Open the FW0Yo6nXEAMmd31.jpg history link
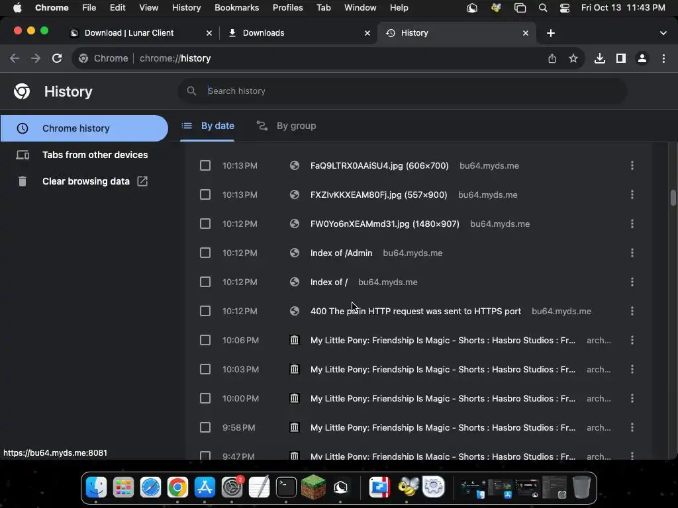 click(385, 224)
